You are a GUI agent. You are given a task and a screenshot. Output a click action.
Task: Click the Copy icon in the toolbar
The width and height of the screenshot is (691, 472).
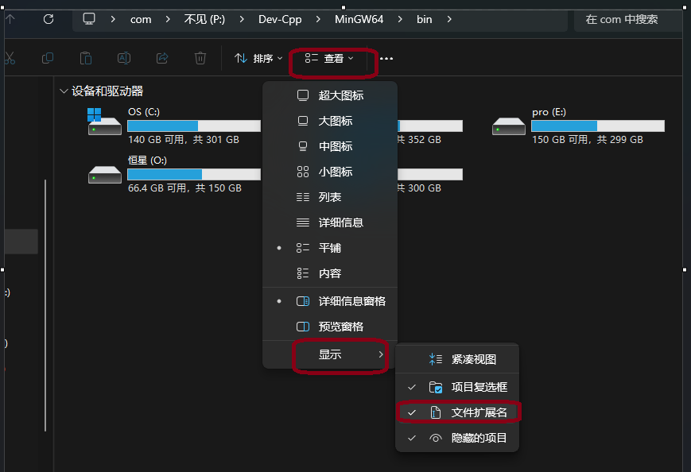(x=48, y=58)
